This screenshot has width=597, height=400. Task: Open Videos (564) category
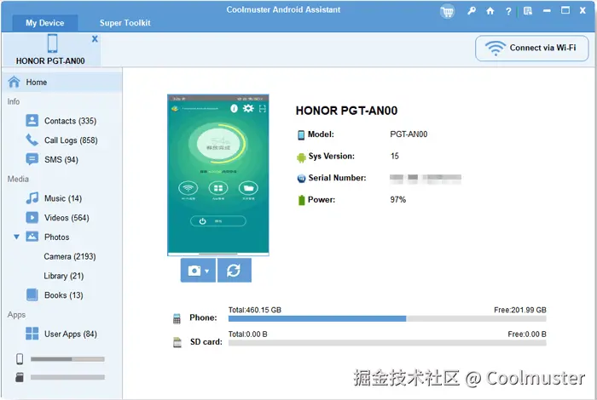point(67,218)
